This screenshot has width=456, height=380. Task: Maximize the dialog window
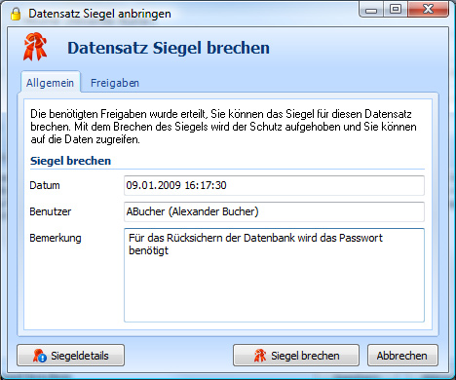395,10
